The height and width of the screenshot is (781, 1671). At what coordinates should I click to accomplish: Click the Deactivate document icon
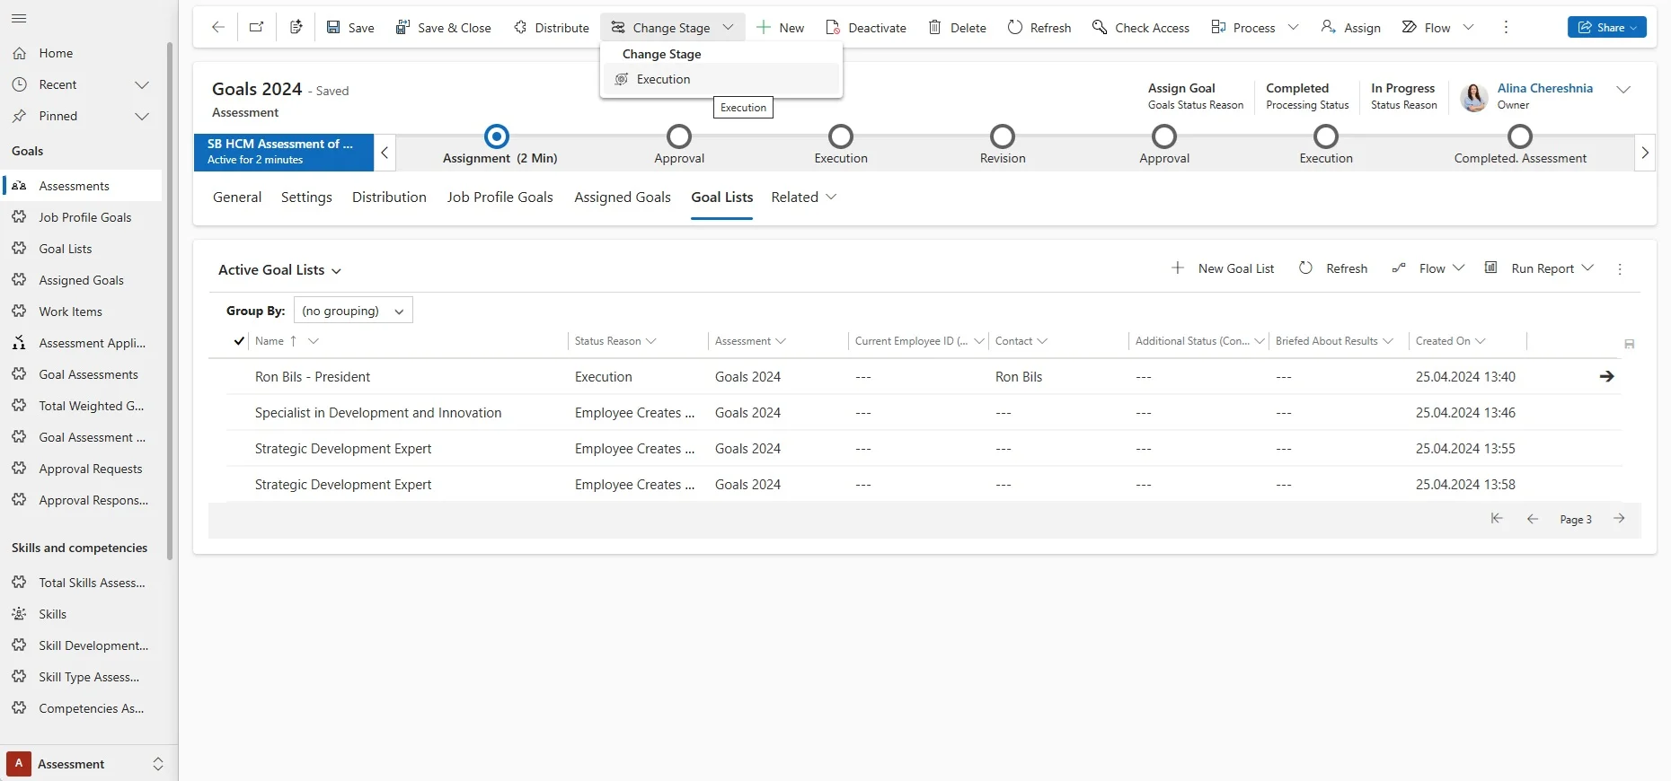click(833, 28)
